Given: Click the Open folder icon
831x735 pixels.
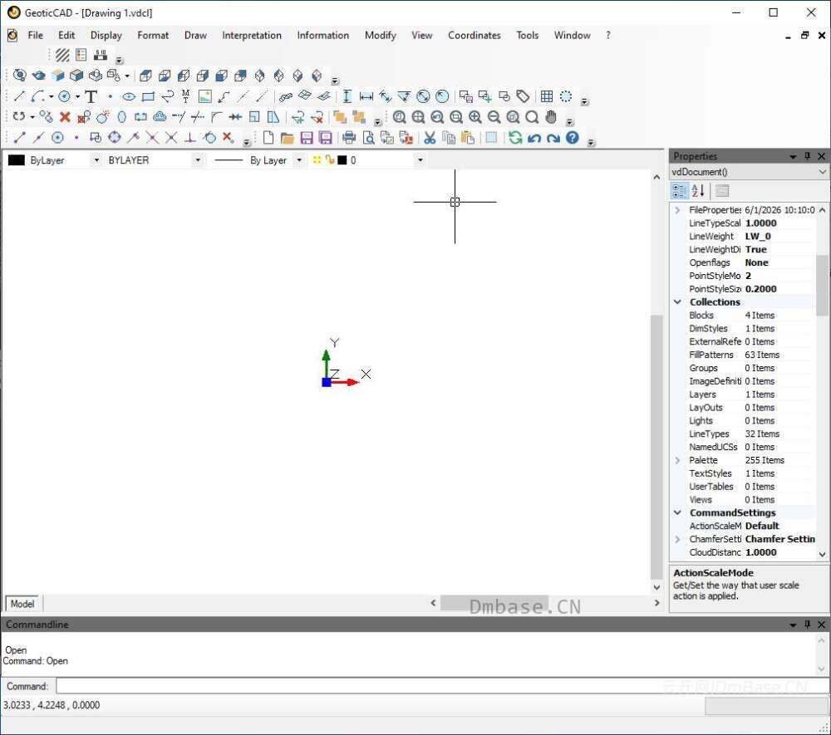Looking at the screenshot, I should [x=288, y=138].
